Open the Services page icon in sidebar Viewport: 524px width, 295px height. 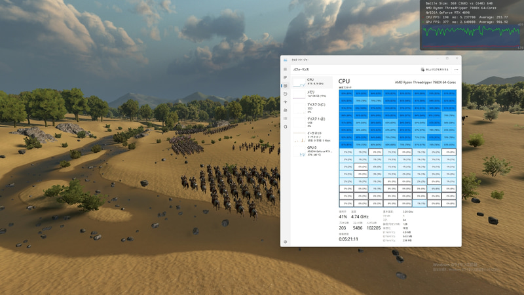pos(285,127)
